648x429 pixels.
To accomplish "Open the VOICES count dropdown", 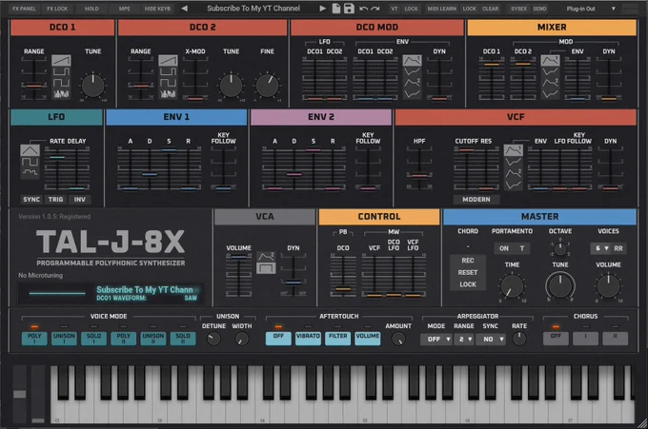I will click(601, 248).
